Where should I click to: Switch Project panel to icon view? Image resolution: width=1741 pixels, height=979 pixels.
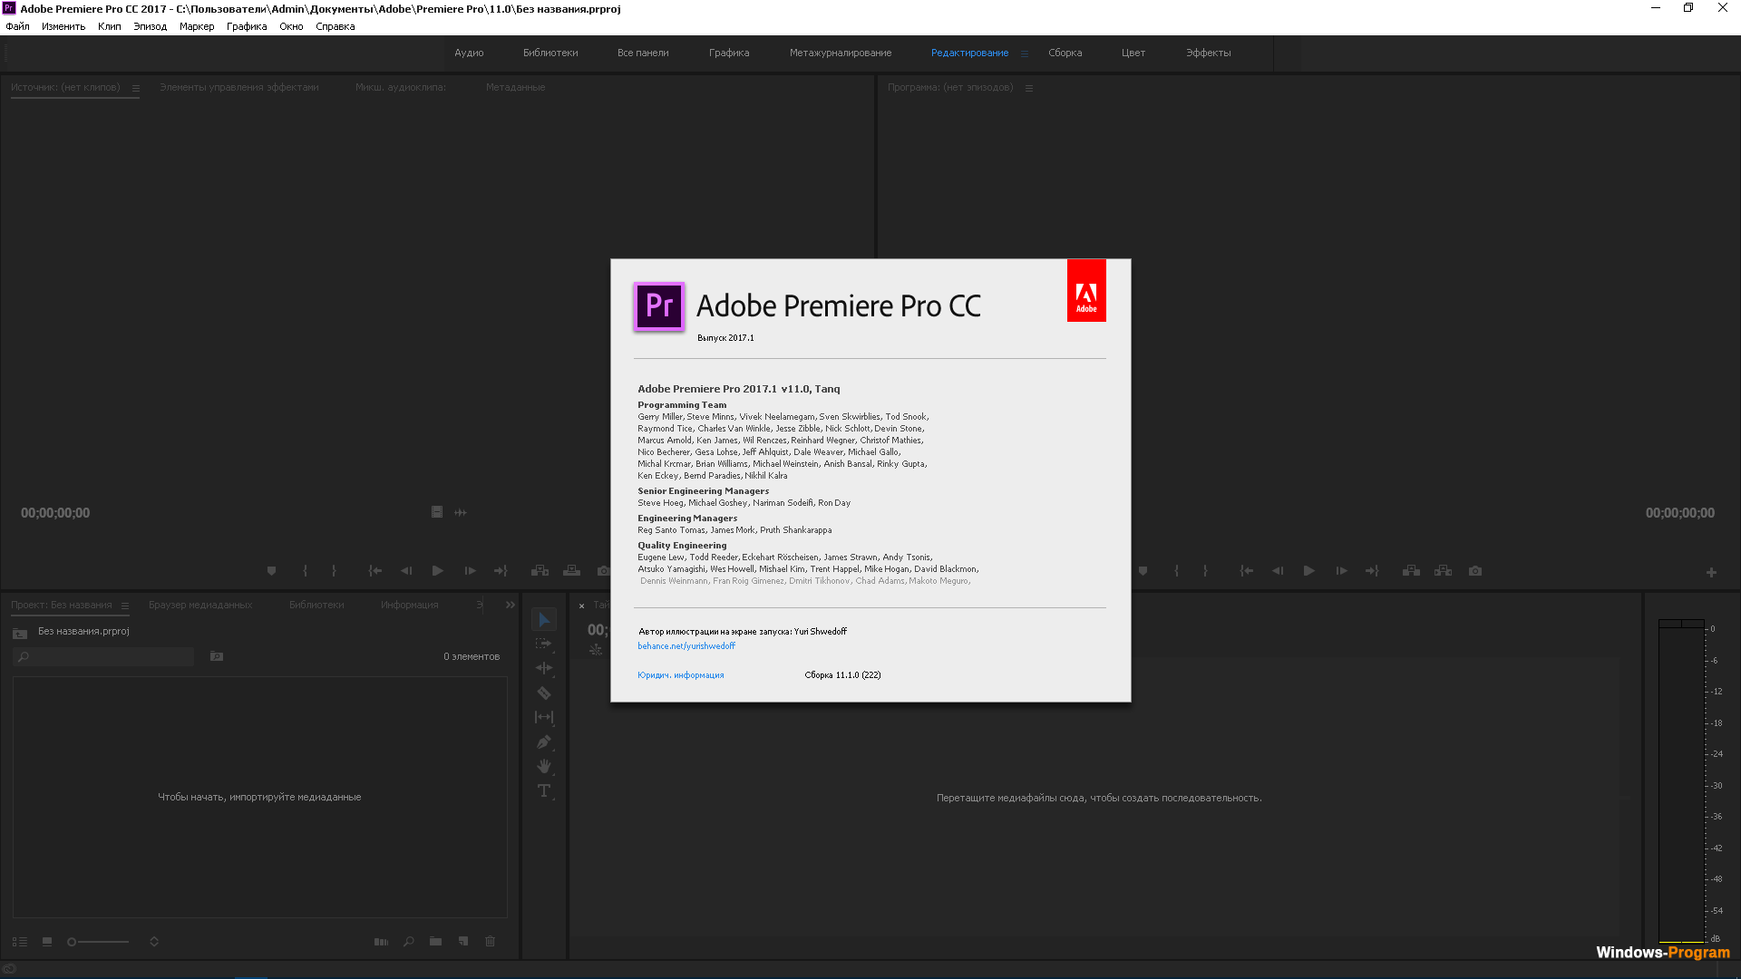pyautogui.click(x=47, y=942)
